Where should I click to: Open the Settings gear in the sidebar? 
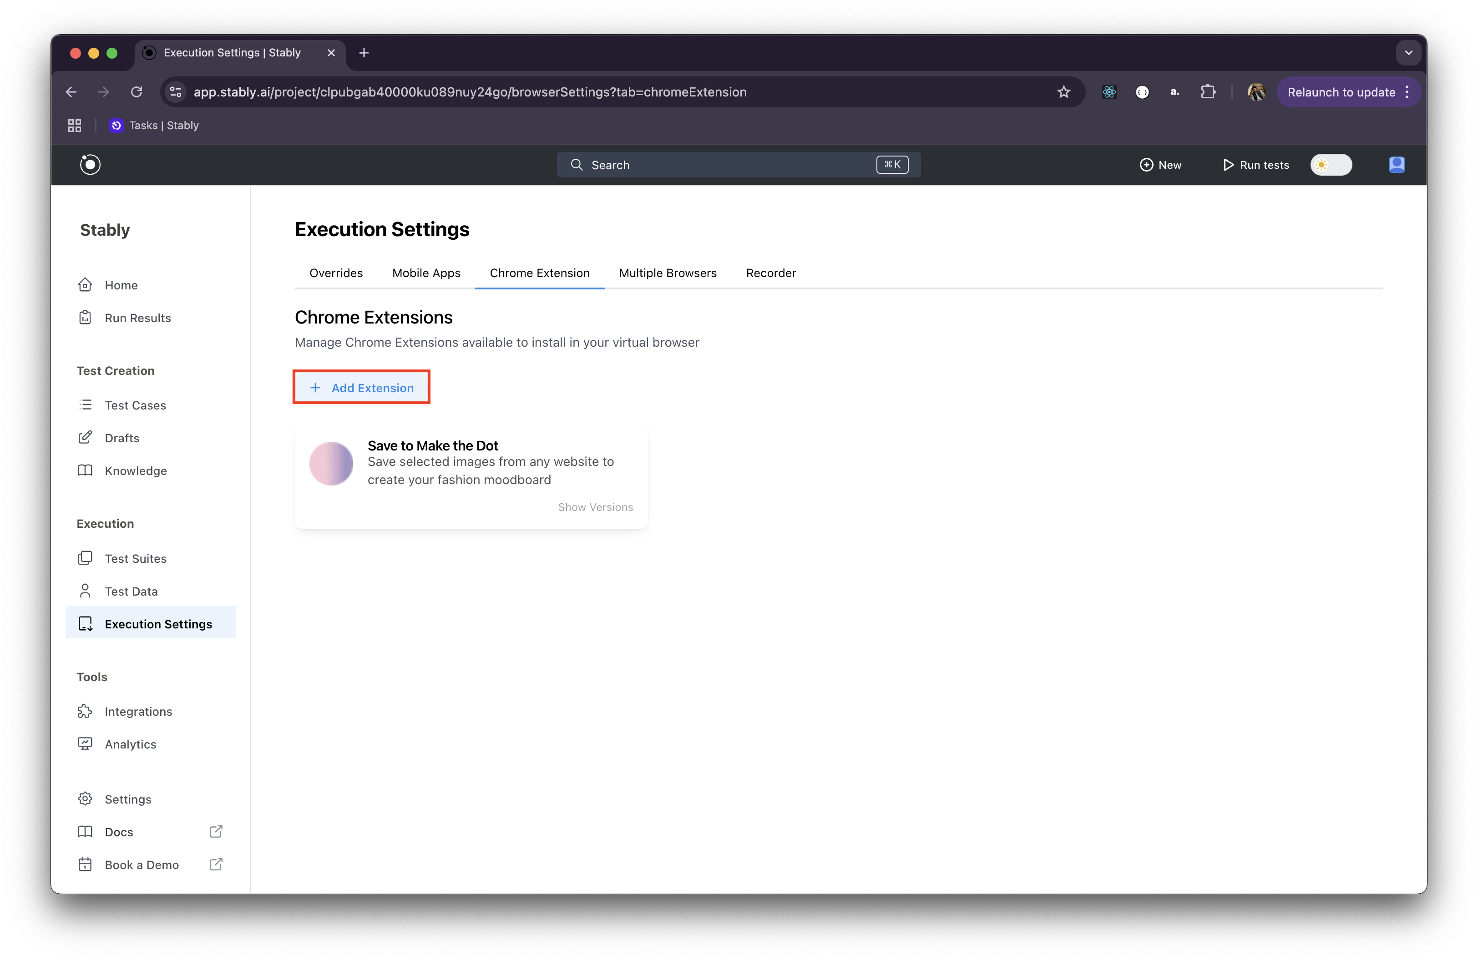point(85,799)
